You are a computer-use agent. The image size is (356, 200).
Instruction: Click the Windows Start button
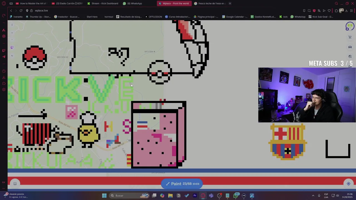click(104, 196)
